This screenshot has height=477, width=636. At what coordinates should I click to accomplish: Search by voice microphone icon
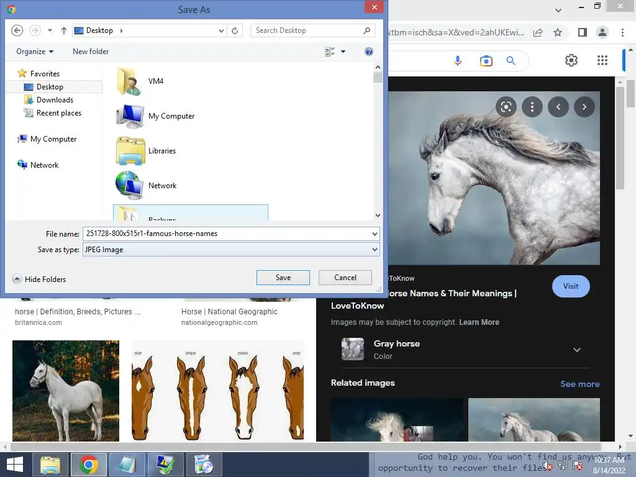point(458,61)
